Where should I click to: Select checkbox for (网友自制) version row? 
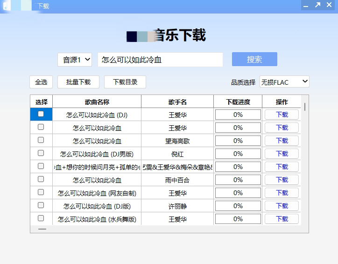tap(41, 192)
